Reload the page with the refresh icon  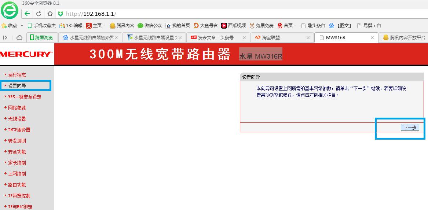coord(39,14)
